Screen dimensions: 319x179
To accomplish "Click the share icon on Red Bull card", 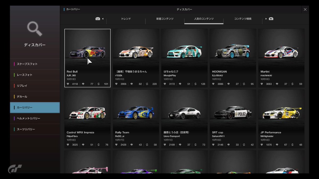I will pyautogui.click(x=98, y=84).
